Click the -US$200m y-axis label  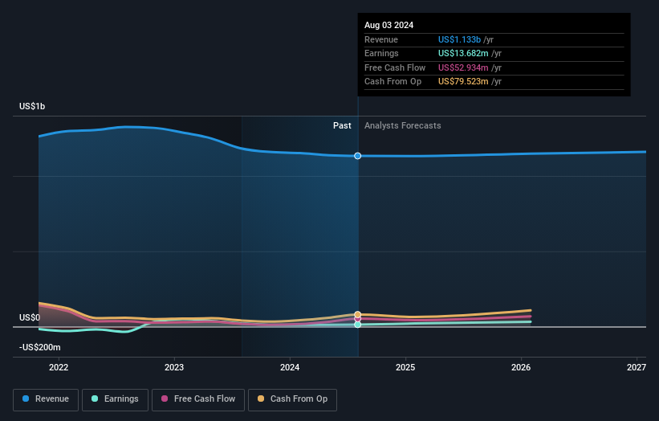click(x=39, y=347)
